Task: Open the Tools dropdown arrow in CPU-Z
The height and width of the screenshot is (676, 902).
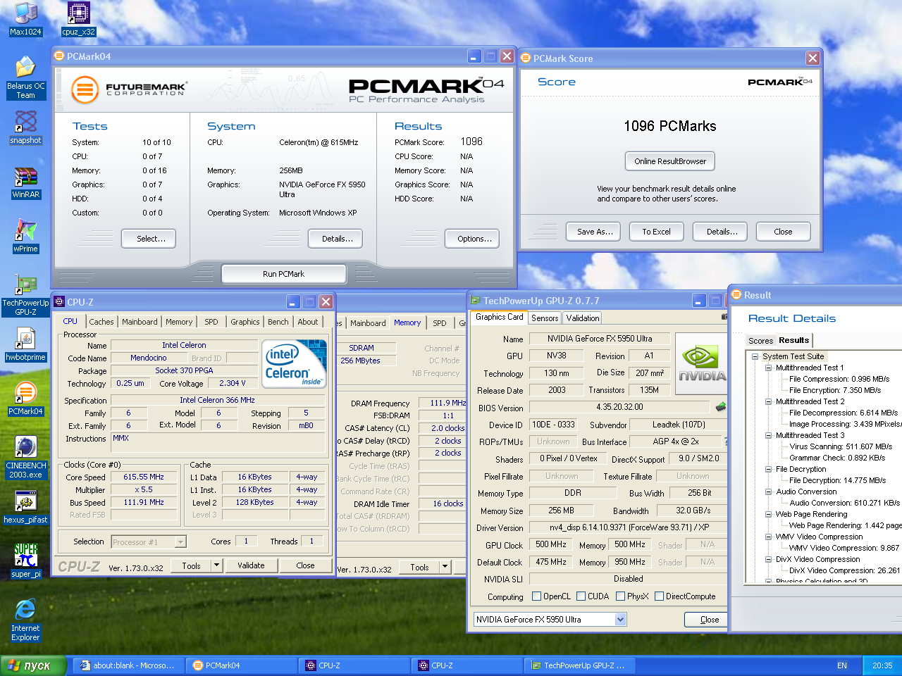Action: coord(216,565)
